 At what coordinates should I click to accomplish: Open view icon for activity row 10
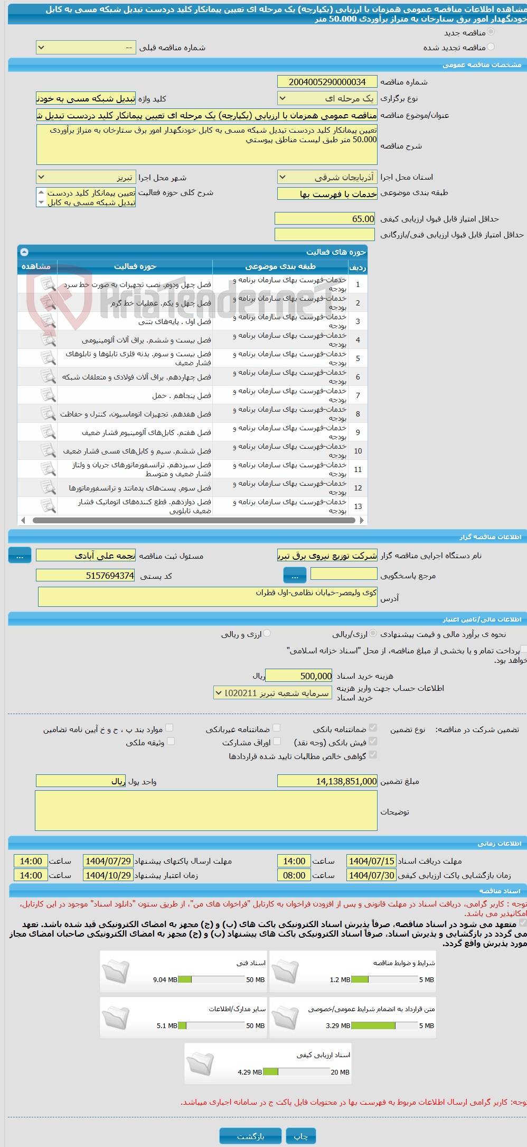coord(48,451)
